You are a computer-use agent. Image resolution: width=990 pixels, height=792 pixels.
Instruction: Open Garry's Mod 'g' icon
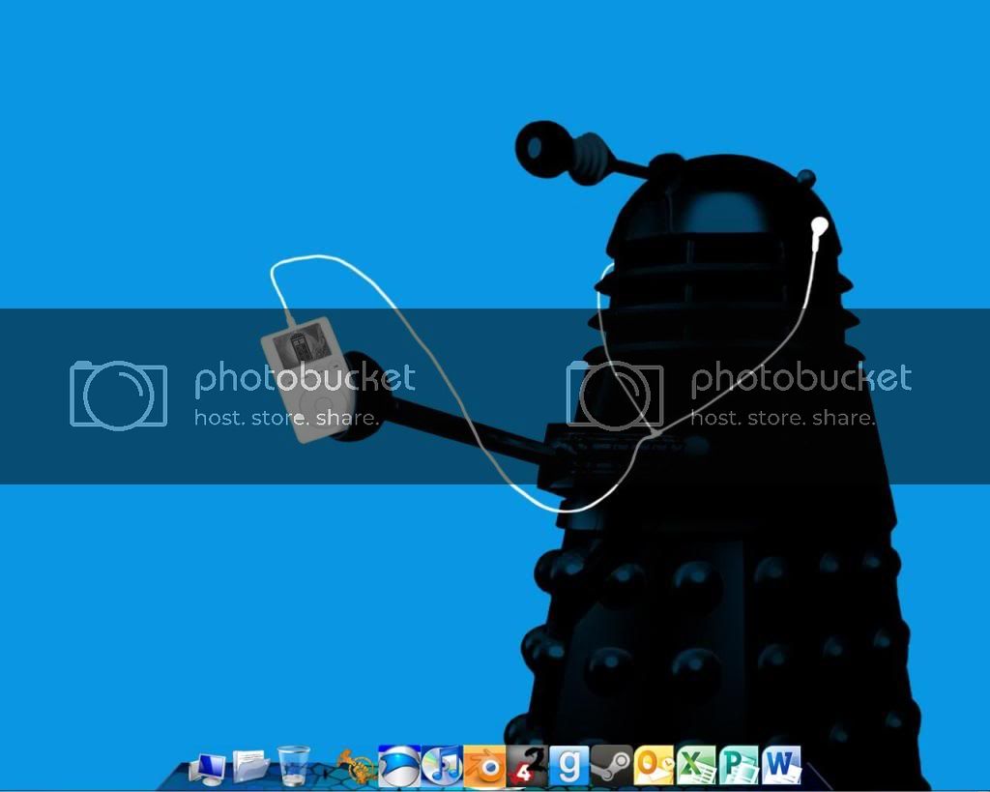569,765
